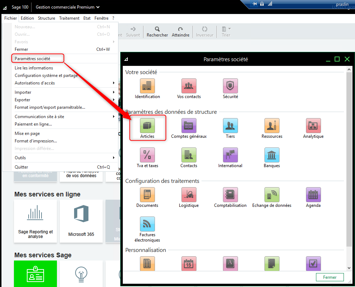Click the pin icon in top bar
The height and width of the screenshot is (287, 355).
pos(254,4)
